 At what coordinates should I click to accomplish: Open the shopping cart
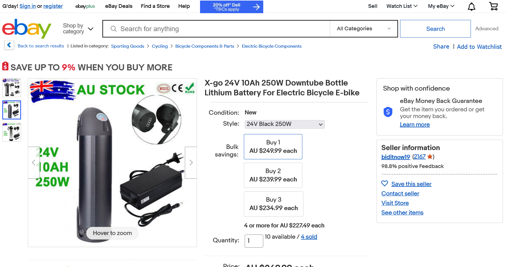pyautogui.click(x=493, y=6)
